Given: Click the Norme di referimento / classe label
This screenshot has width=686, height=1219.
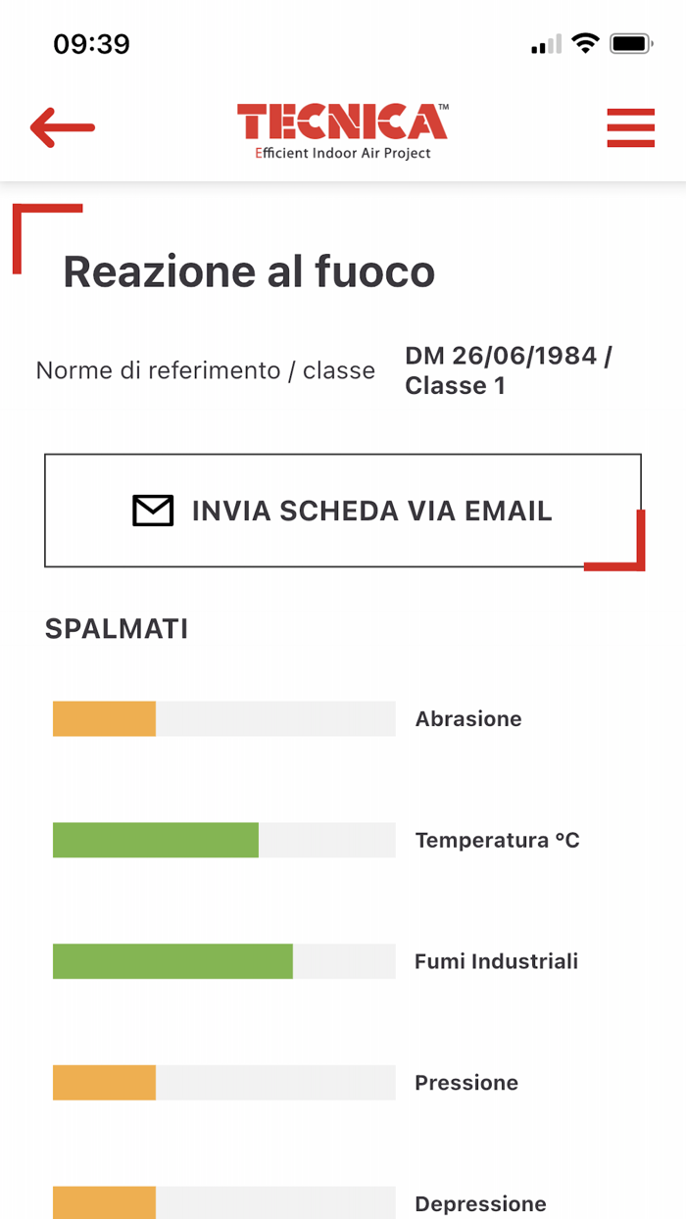Looking at the screenshot, I should (x=205, y=370).
